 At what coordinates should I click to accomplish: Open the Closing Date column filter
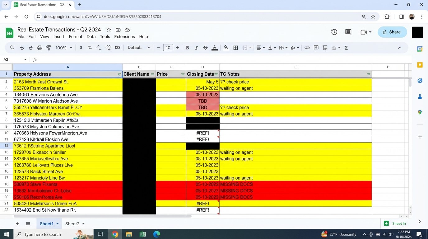216,74
